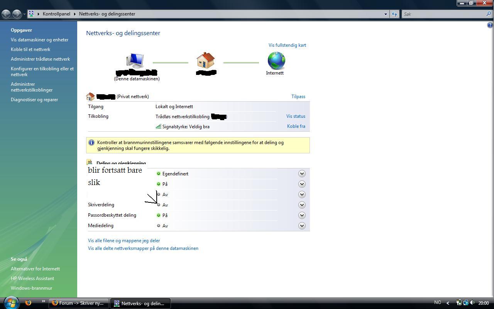The image size is (494, 309).
Task: Open Windows-brannmur link
Action: coord(32,288)
